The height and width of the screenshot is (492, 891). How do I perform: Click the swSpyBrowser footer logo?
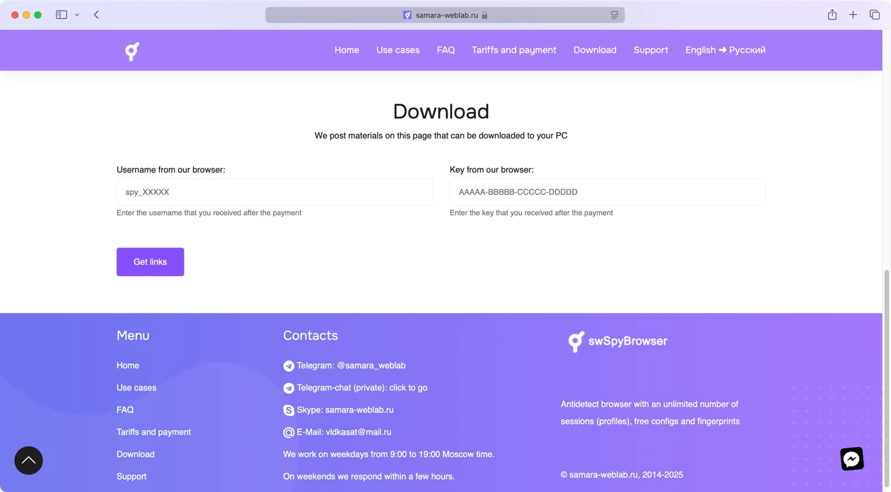tap(618, 341)
